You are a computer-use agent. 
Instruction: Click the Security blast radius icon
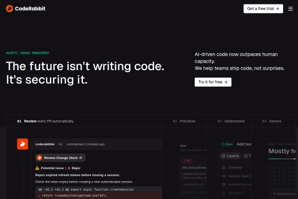click(x=223, y=176)
